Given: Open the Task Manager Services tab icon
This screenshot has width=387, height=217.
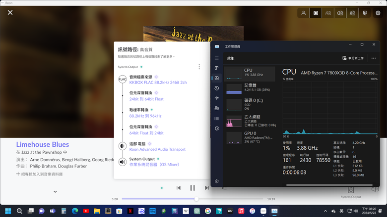Looking at the screenshot, I should tap(217, 129).
